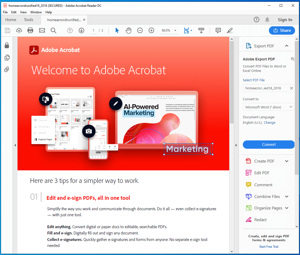Open the Print dialog

30,30
